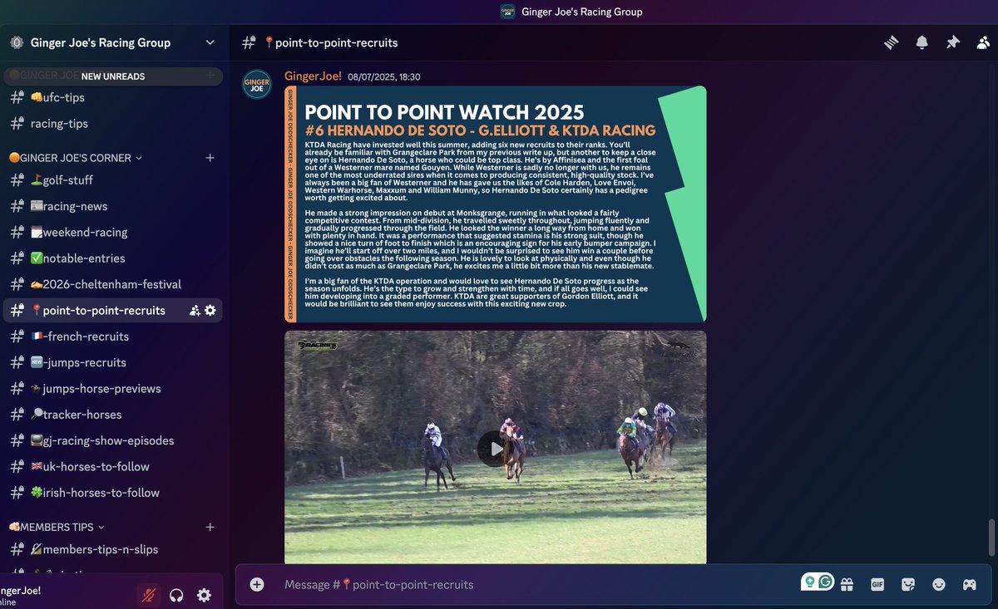998x609 pixels.
Task: Open the members-tips-n-slips channel
Action: [113, 549]
